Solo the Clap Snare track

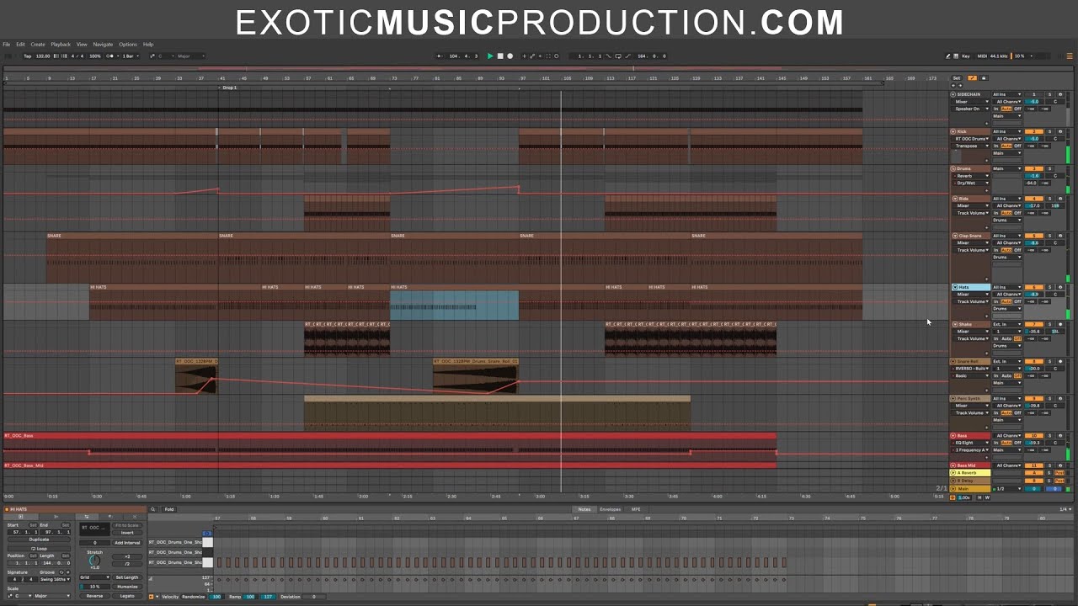coord(1049,236)
